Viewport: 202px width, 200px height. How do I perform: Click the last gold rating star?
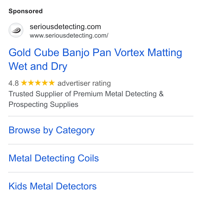[x=52, y=83]
